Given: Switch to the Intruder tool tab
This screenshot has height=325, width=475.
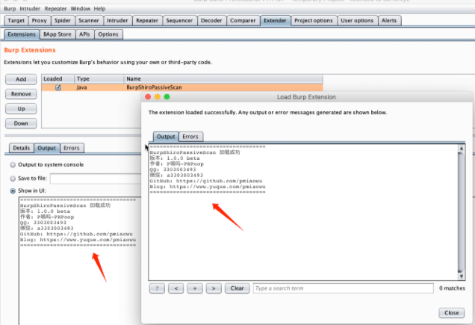Looking at the screenshot, I should click(x=117, y=21).
